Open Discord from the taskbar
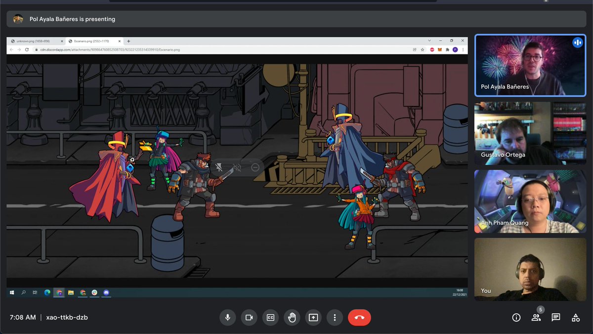Viewport: 593px width, 334px height. click(x=106, y=292)
